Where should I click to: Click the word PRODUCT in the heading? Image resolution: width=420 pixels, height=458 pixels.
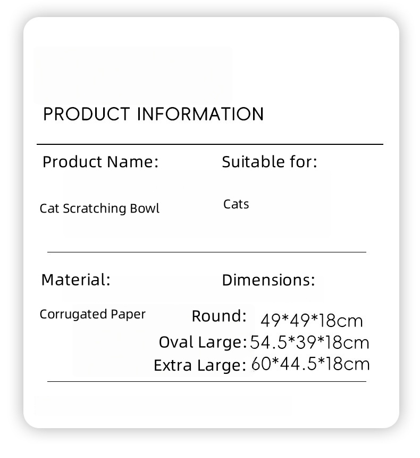pos(87,114)
